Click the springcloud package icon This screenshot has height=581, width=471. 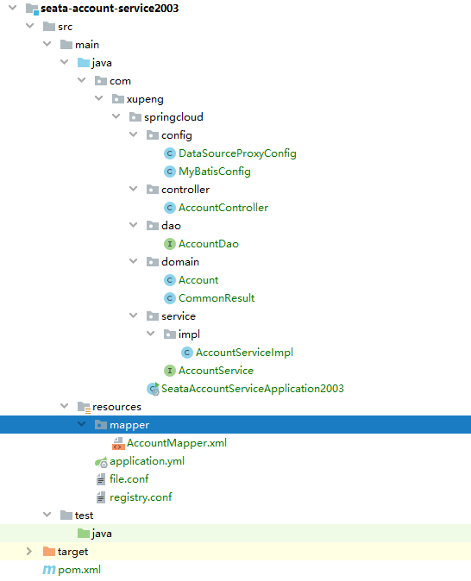[x=135, y=117]
